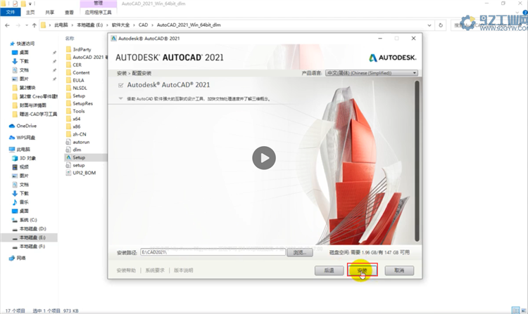The width and height of the screenshot is (528, 314).
Task: Click the Cancel button in installer
Action: (399, 270)
